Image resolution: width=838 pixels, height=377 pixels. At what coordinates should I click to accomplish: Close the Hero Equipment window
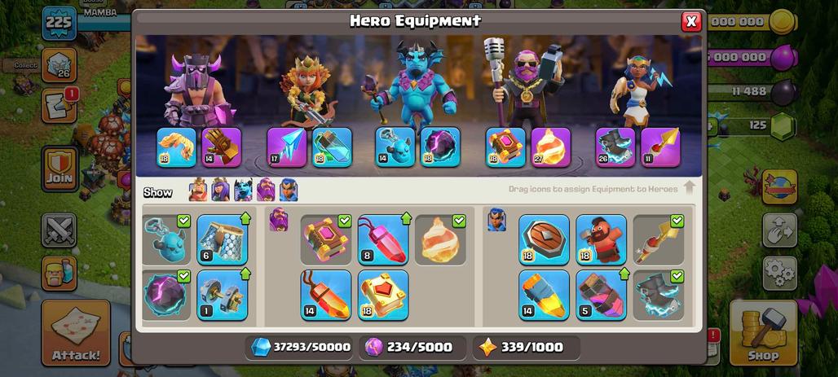[691, 21]
